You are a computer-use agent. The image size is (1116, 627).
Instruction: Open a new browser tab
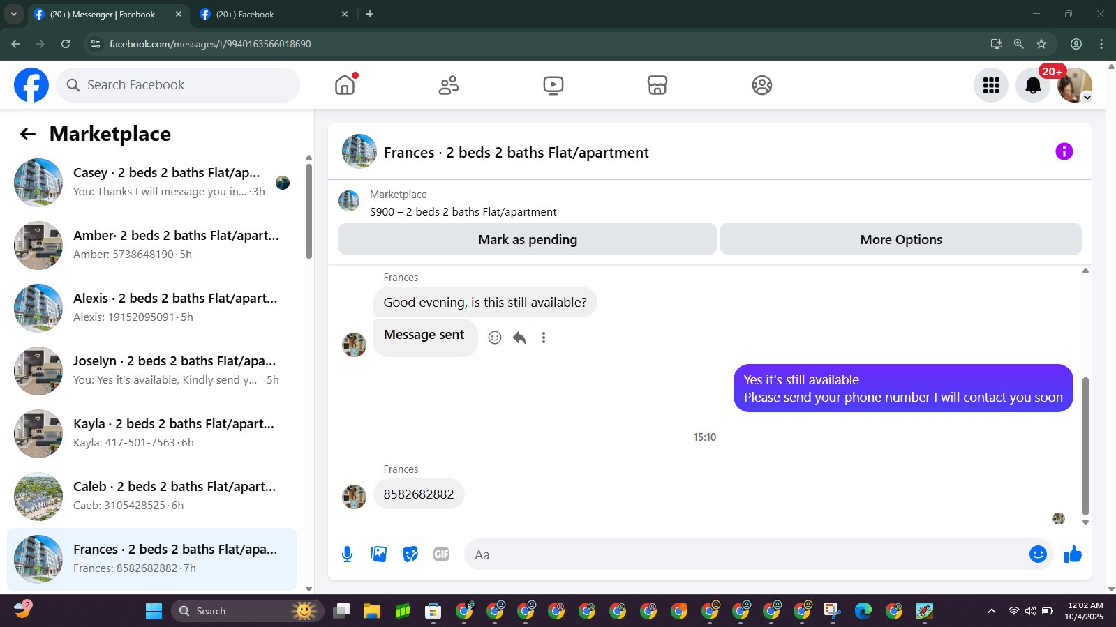coord(370,14)
